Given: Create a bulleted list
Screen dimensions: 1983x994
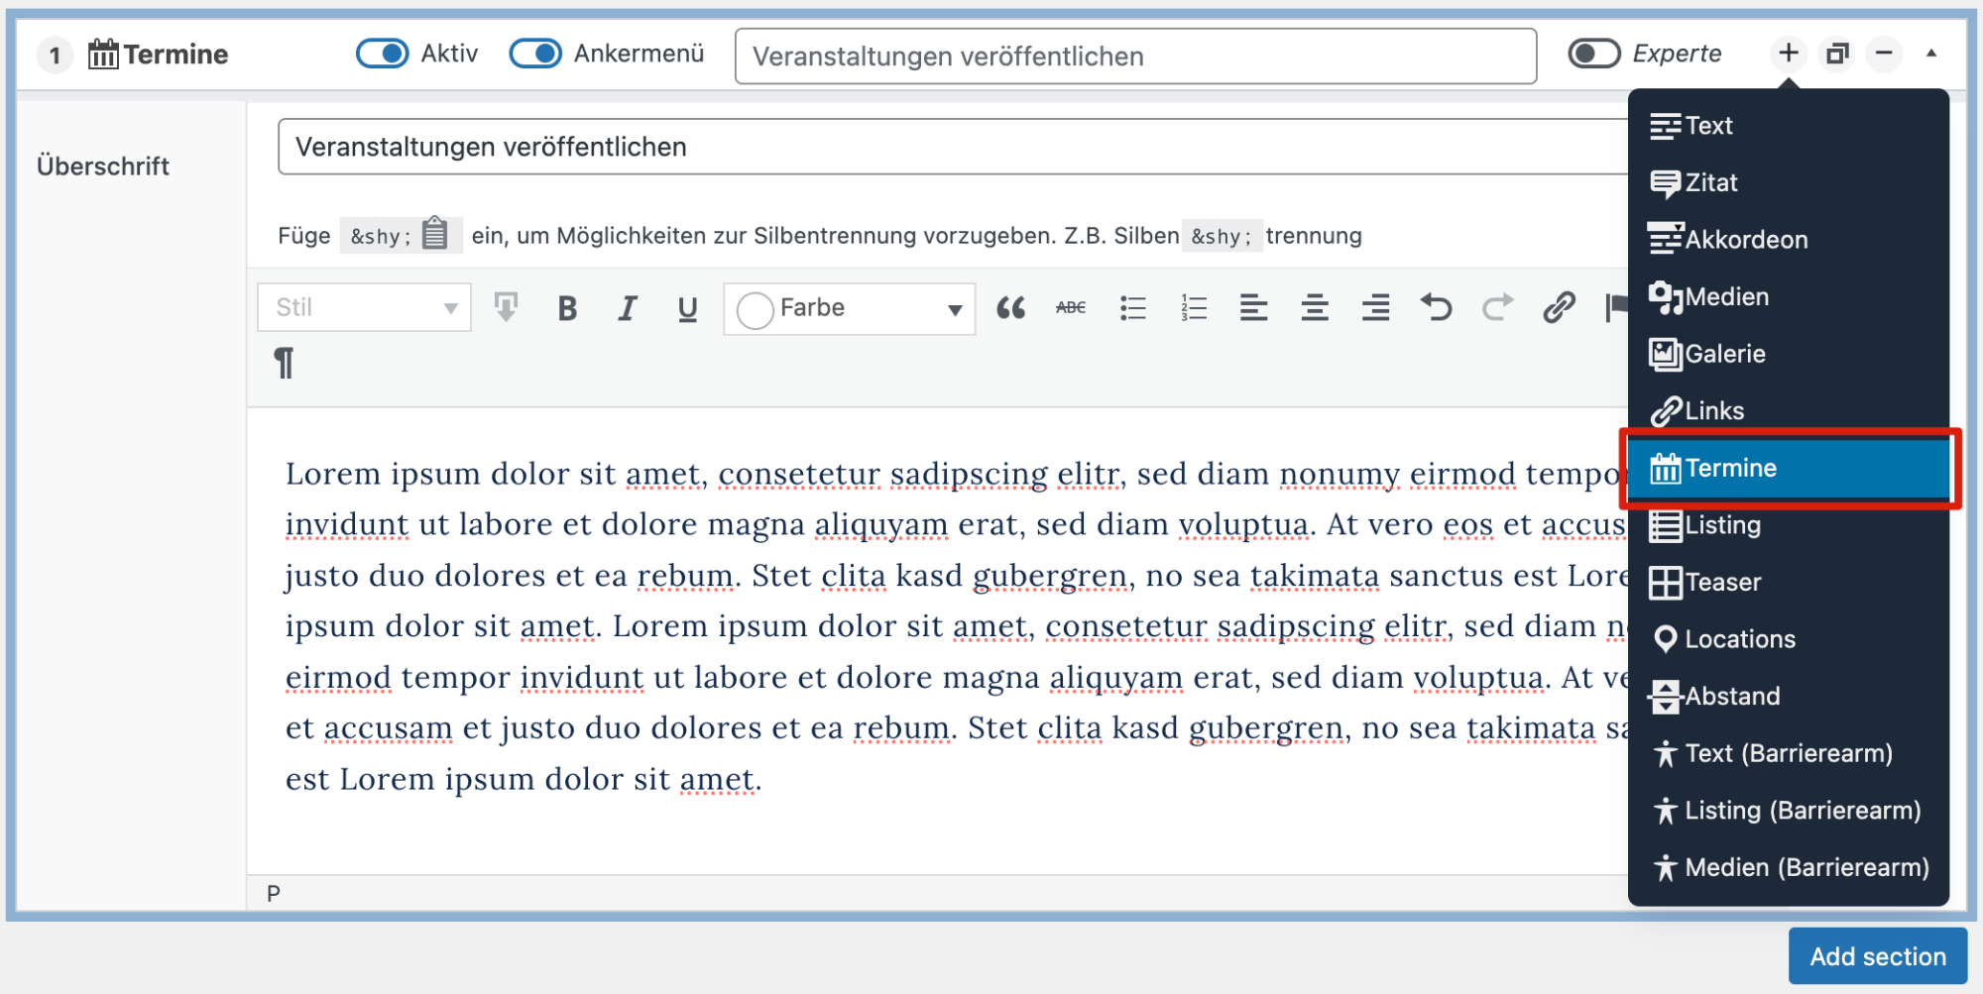Looking at the screenshot, I should tap(1132, 308).
